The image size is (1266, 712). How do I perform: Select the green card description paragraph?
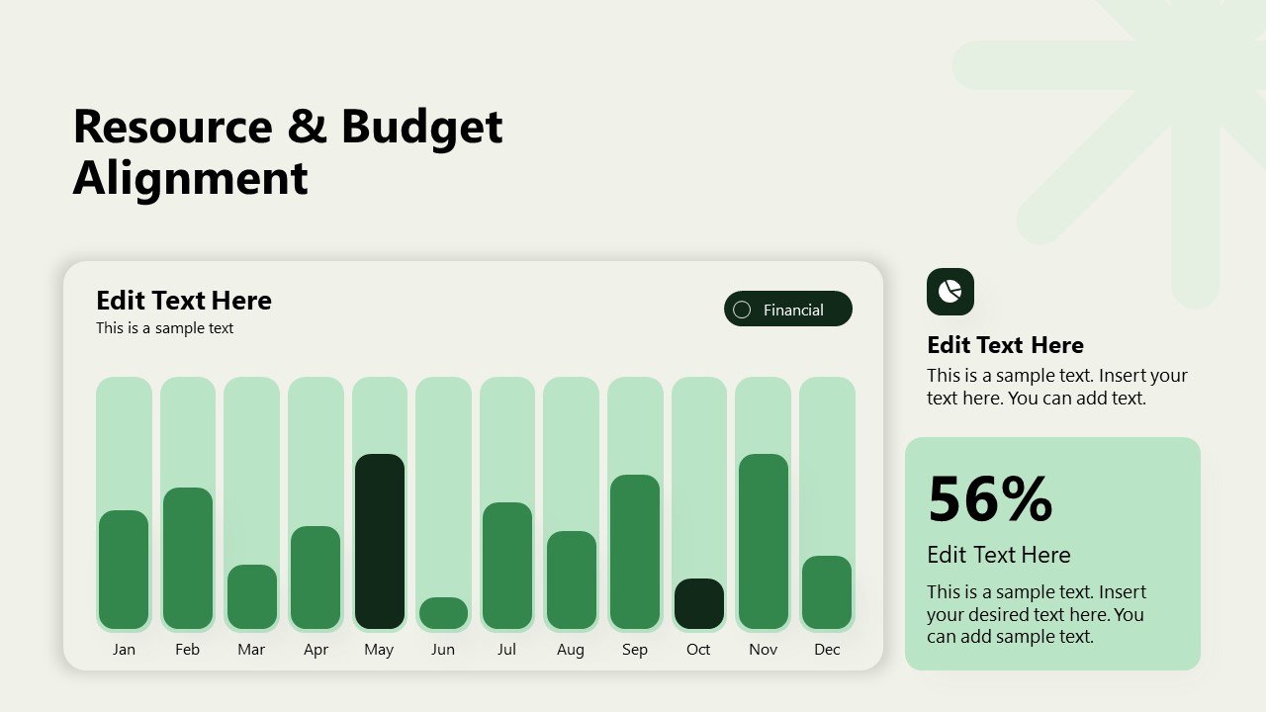(x=1036, y=614)
